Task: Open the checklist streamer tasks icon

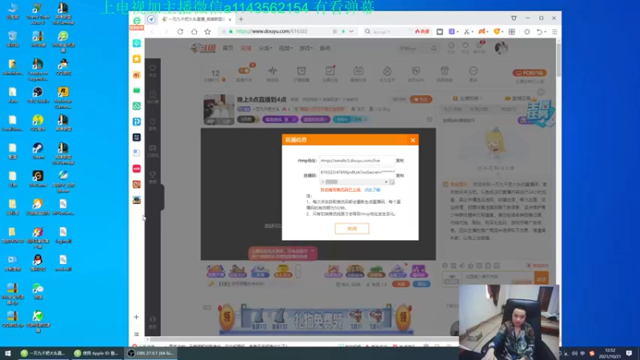Action: click(x=330, y=73)
